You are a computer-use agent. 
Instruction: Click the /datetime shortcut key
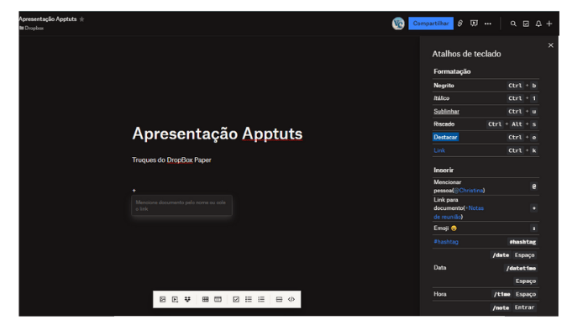tap(522, 268)
